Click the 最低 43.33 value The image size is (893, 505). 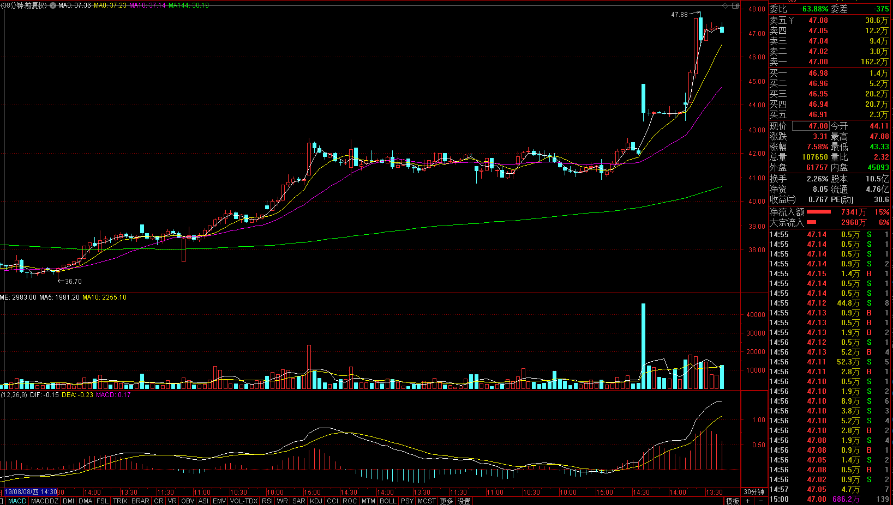click(x=879, y=147)
